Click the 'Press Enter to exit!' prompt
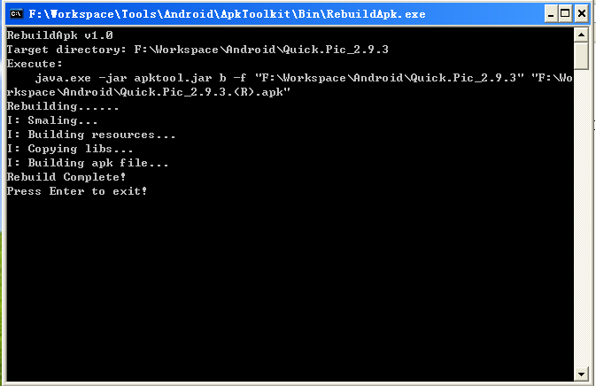596x386 pixels. point(77,191)
